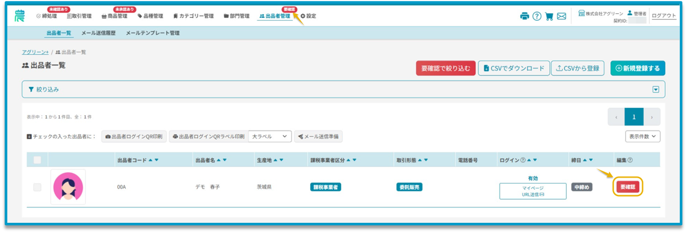The height and width of the screenshot is (233, 687).
Task: Click the red 要確認 edit button
Action: [x=627, y=187]
